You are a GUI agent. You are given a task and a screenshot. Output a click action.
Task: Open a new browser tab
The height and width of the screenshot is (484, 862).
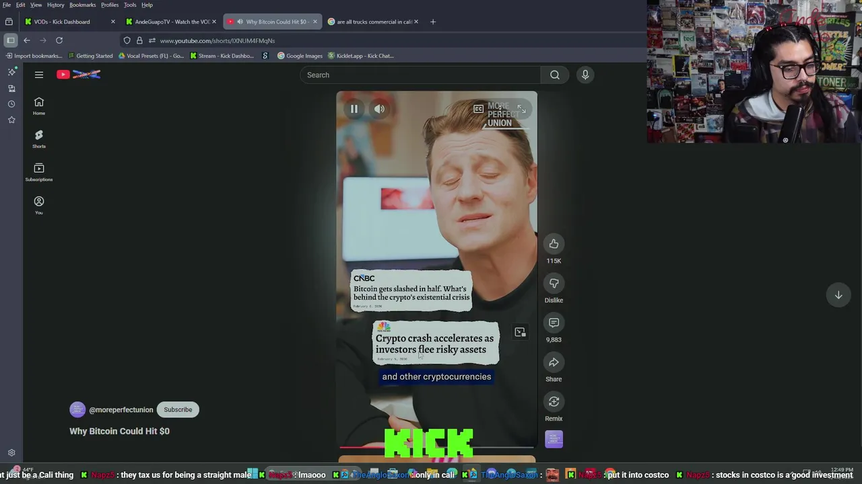433,22
